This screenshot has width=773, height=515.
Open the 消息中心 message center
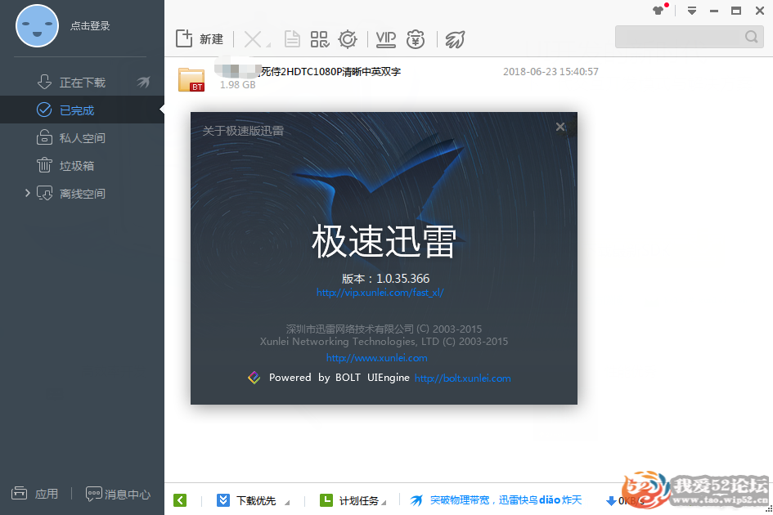[118, 494]
